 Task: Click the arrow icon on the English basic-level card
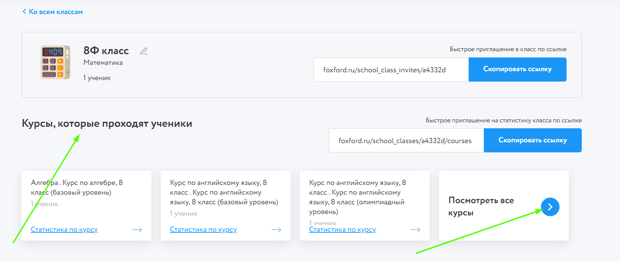pyautogui.click(x=276, y=230)
